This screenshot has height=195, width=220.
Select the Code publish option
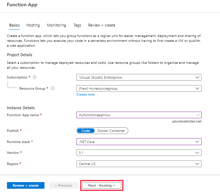click(x=86, y=131)
